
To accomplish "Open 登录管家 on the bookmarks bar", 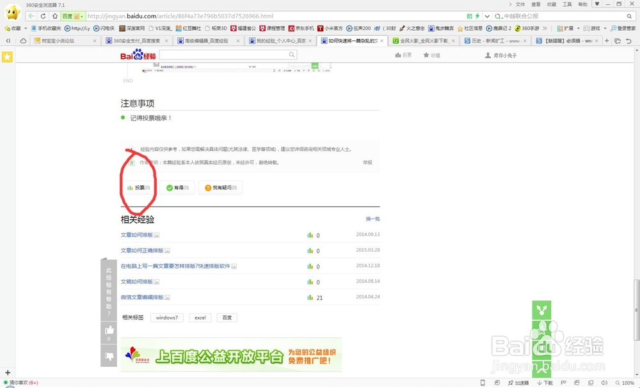I will (x=622, y=28).
